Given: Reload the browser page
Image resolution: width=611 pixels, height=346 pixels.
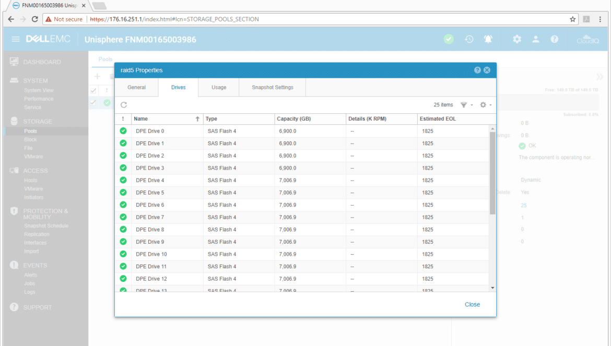Looking at the screenshot, I should (x=34, y=19).
